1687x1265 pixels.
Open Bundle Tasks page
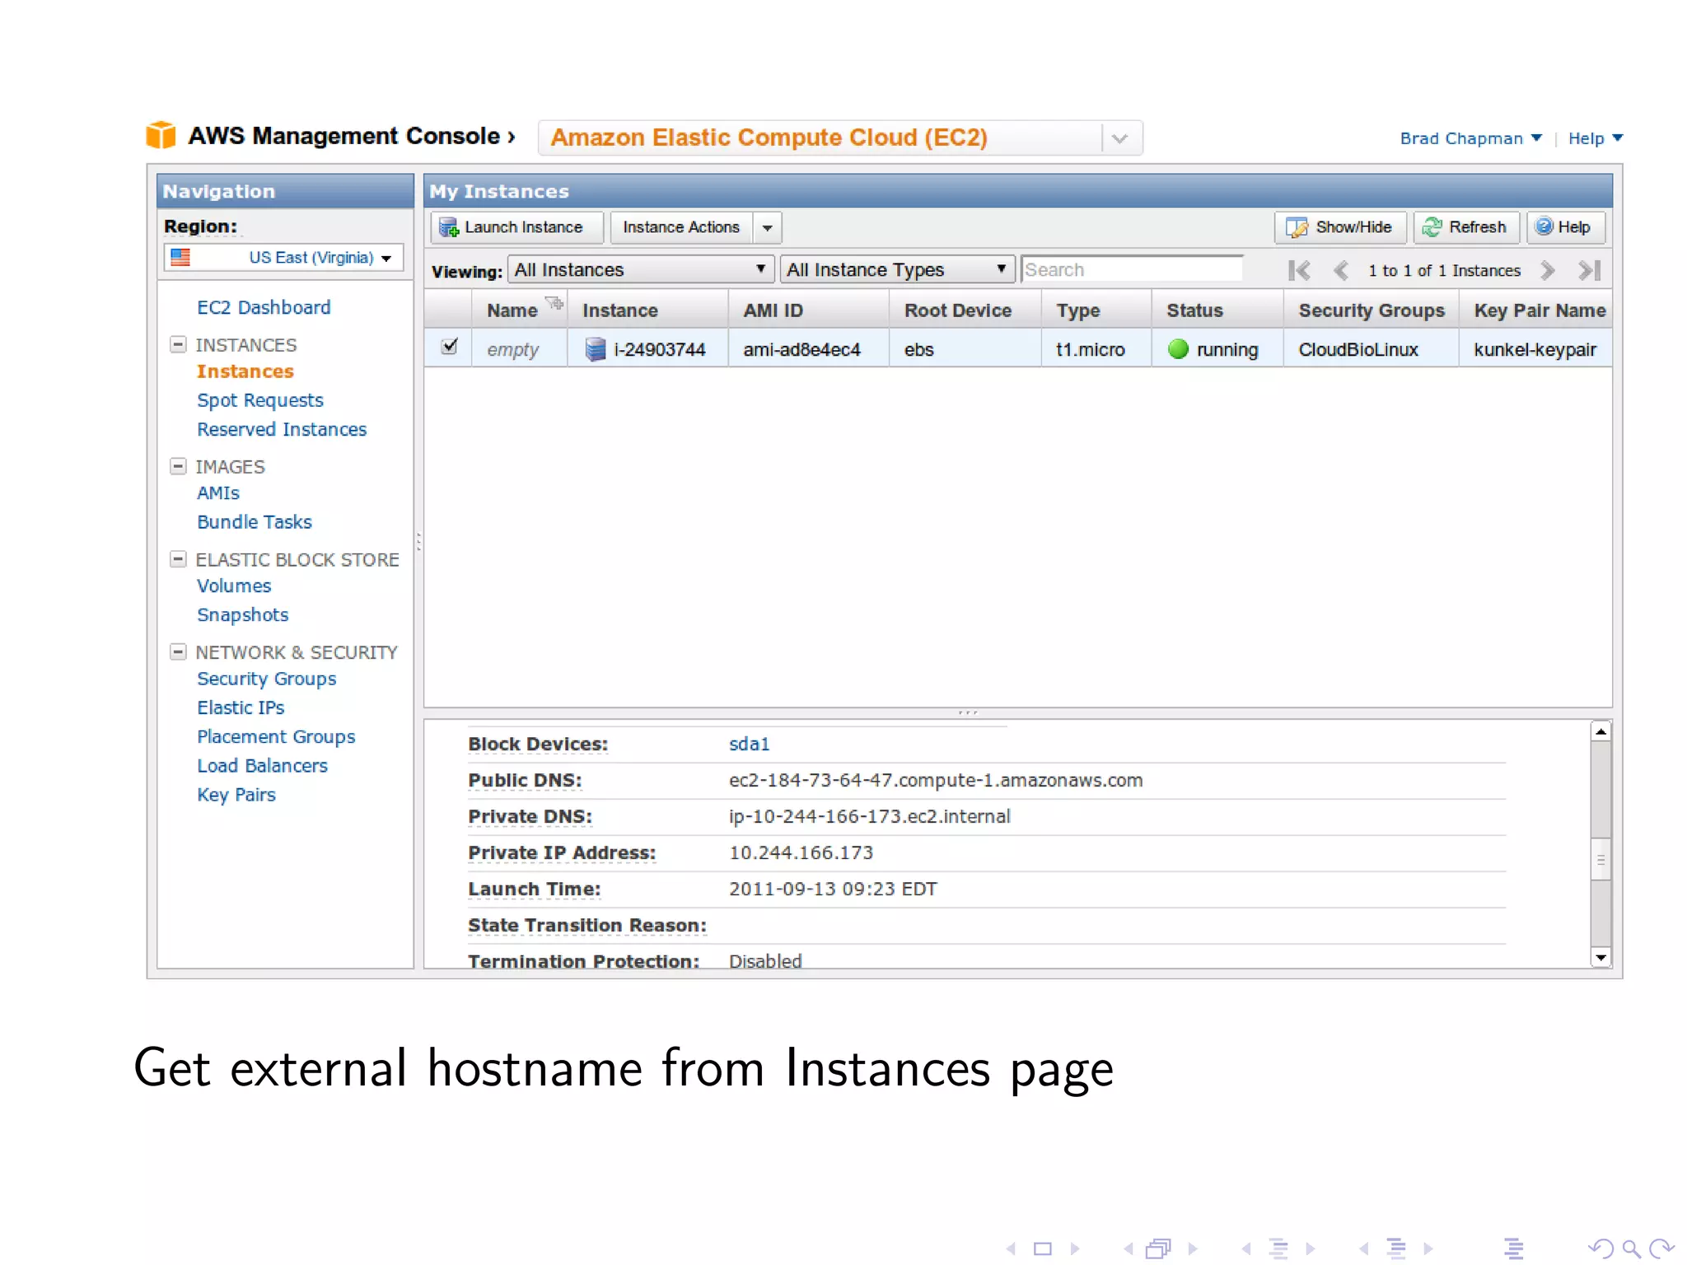[x=254, y=522]
